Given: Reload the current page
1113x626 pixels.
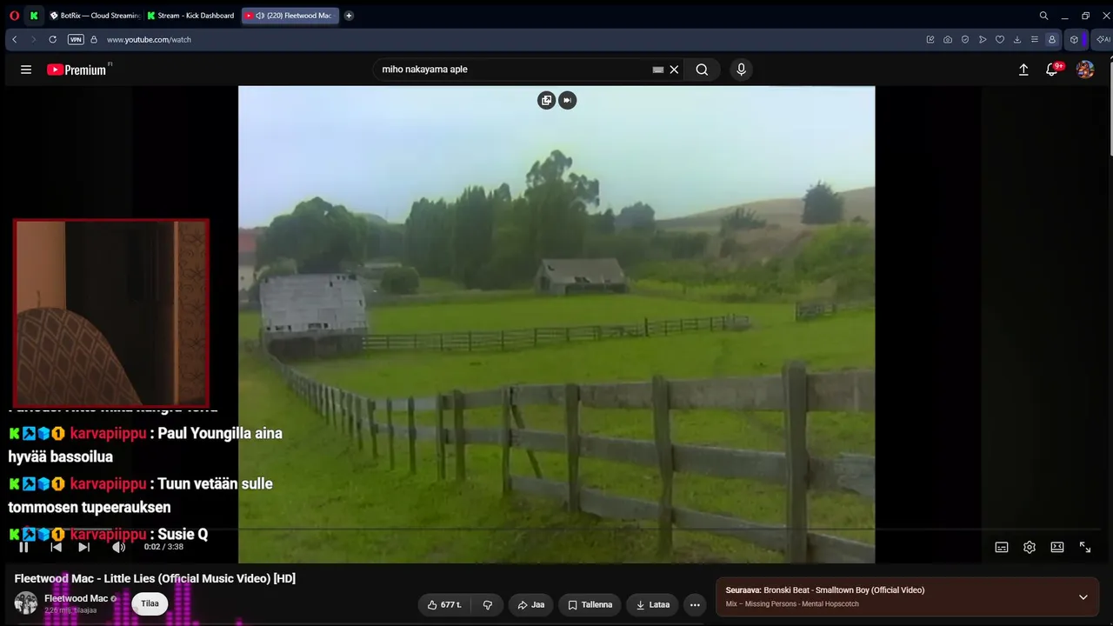Looking at the screenshot, I should click(52, 39).
